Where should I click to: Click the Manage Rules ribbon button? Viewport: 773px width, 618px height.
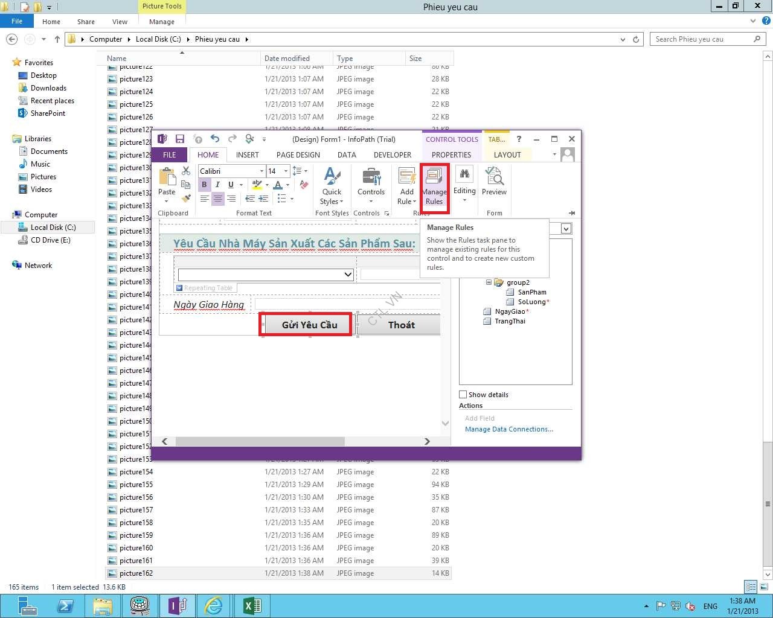[434, 188]
